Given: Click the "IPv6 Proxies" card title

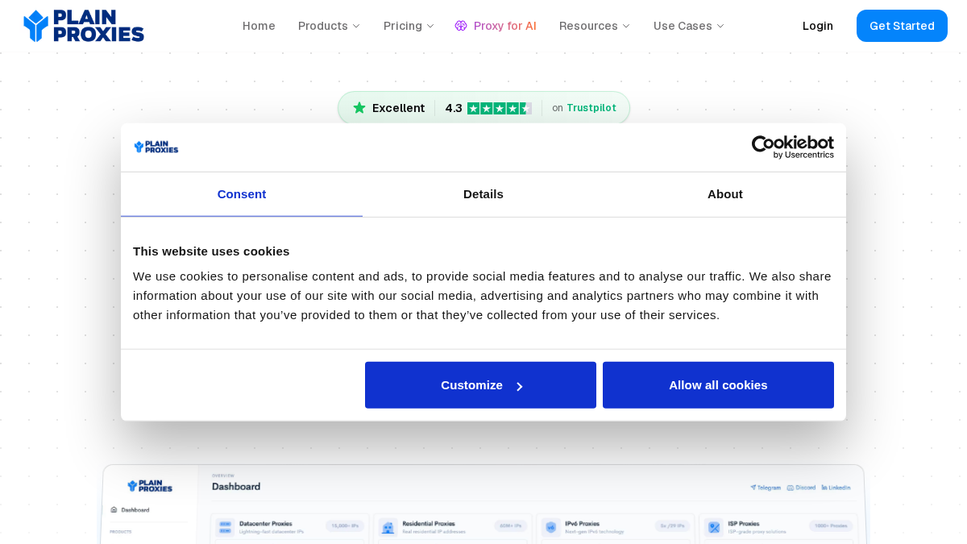Looking at the screenshot, I should point(583,523).
